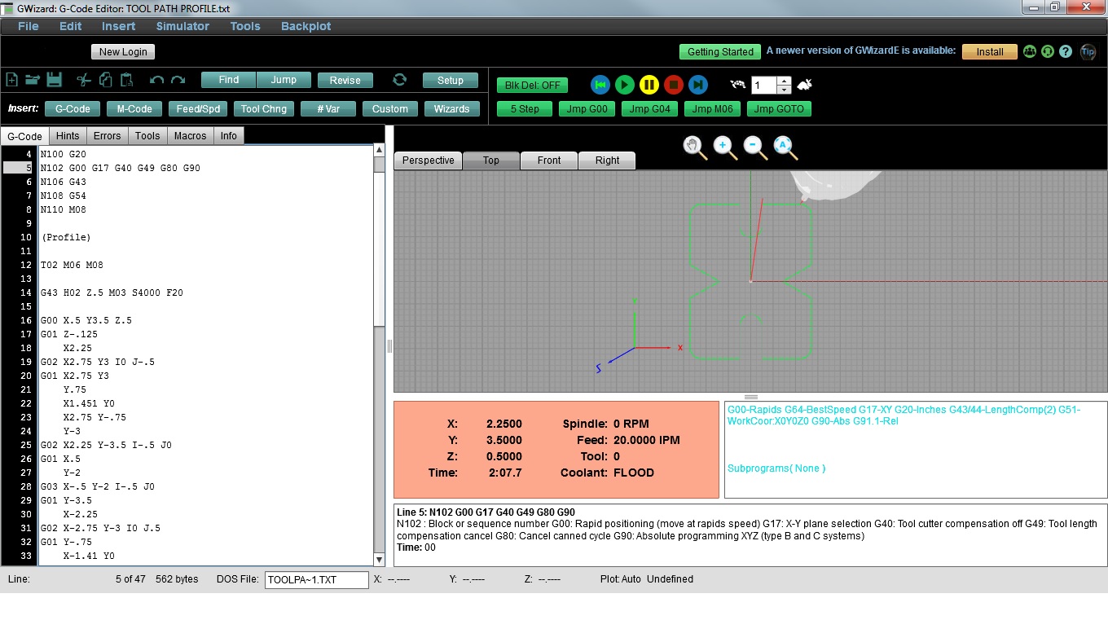Viewport: 1108px width, 642px height.
Task: Click inside the DOS File name field
Action: (316, 579)
